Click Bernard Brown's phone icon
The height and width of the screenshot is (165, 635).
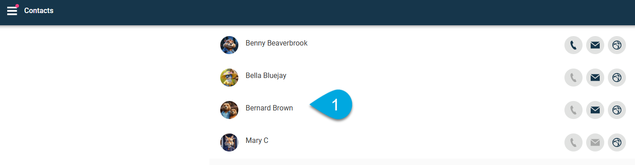(x=573, y=110)
